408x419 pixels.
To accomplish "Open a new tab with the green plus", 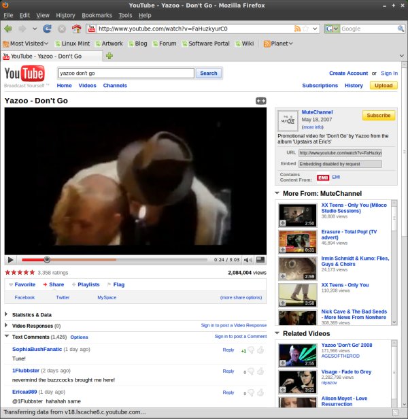I will (109, 56).
